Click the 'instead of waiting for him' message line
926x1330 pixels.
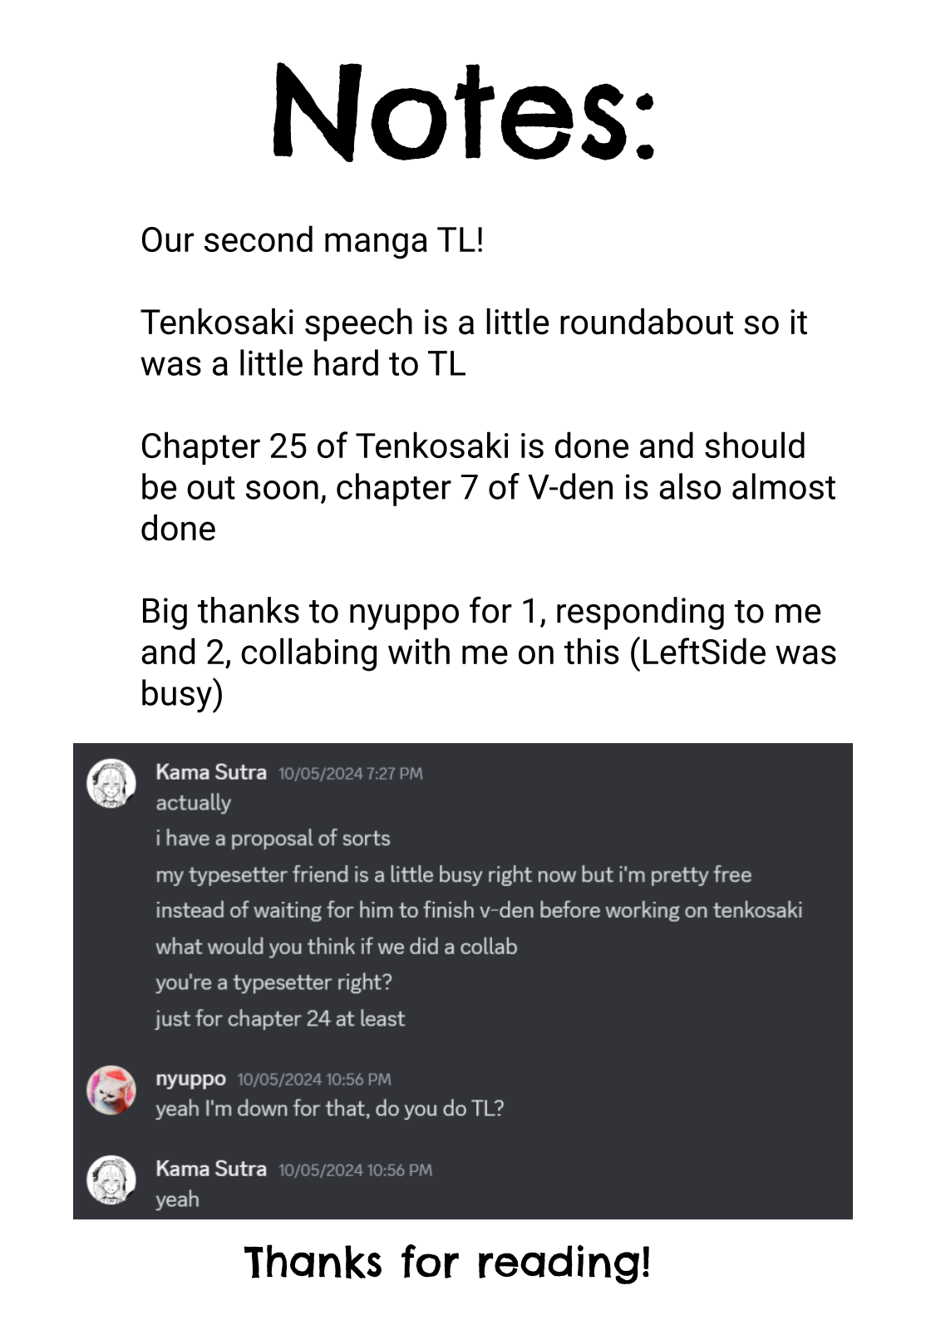[479, 911]
